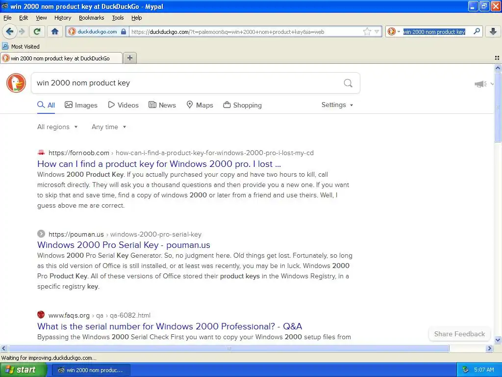Open the Bookmarks menu
The image size is (502, 377).
tap(91, 18)
